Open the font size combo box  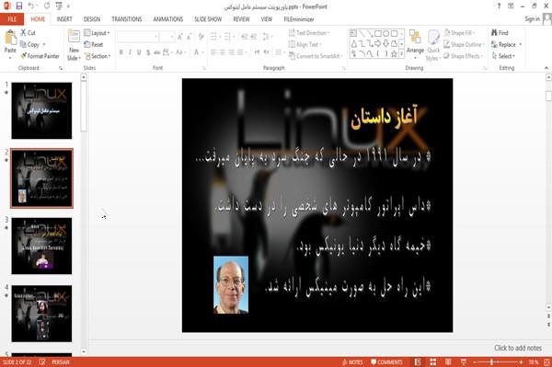[167, 37]
